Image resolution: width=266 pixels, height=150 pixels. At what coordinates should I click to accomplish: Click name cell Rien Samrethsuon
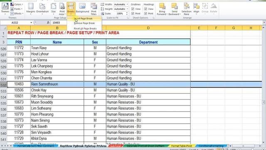point(57,84)
